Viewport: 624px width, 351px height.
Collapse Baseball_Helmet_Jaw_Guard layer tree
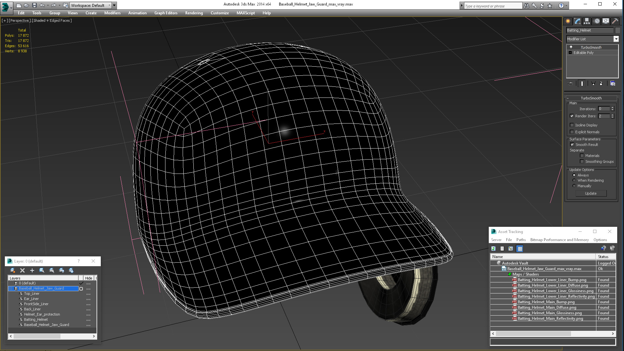pos(10,289)
